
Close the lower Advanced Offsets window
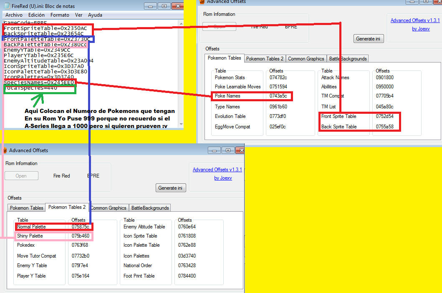pyautogui.click(x=240, y=150)
